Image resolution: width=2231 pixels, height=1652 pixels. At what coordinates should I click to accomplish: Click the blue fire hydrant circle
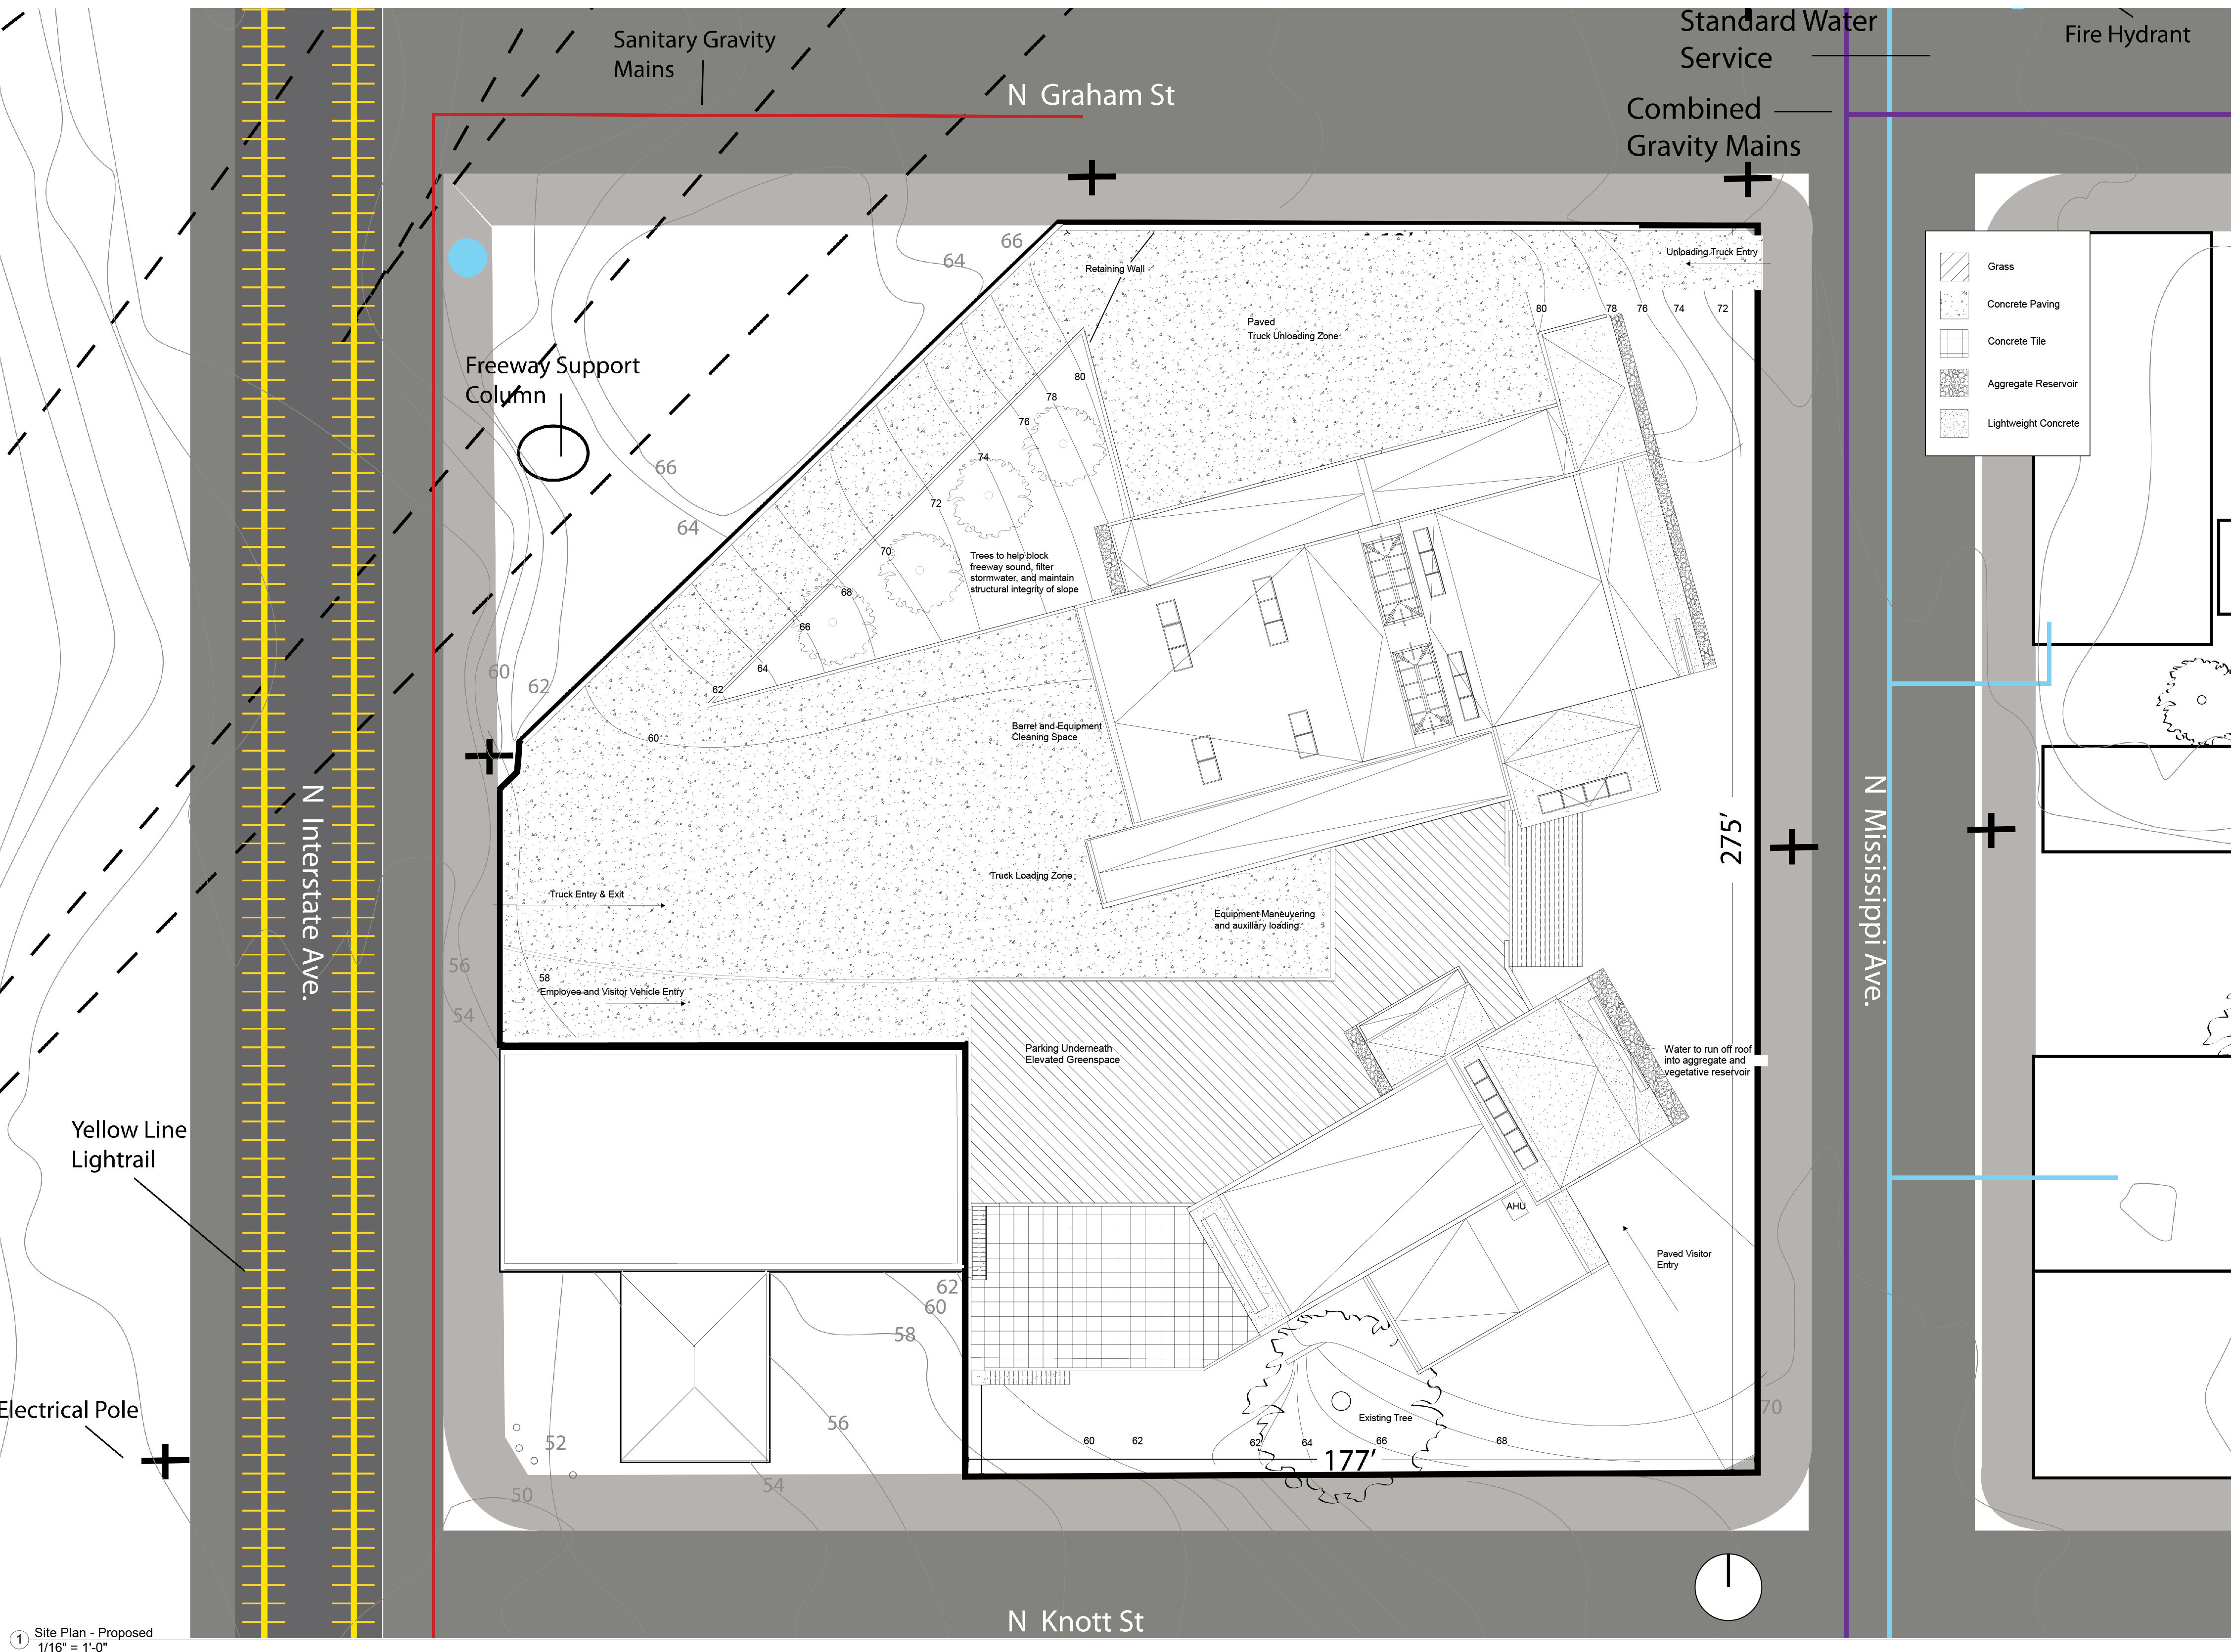[467, 258]
